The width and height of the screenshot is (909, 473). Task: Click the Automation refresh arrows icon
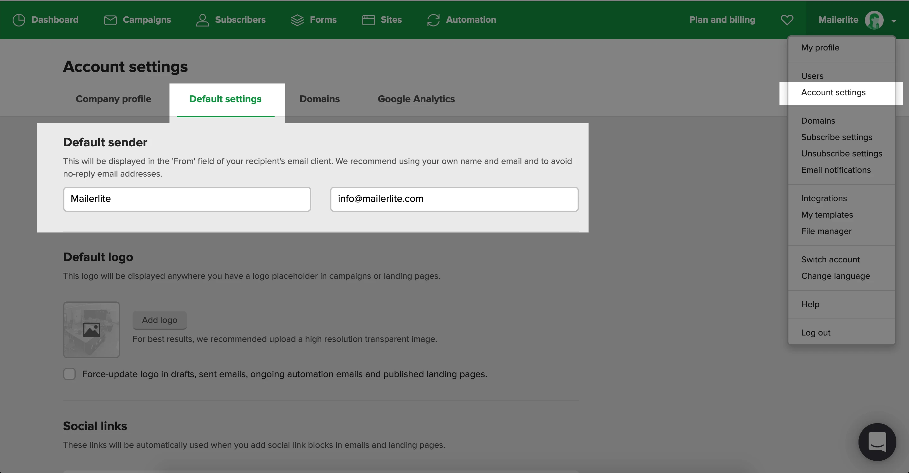coord(433,20)
